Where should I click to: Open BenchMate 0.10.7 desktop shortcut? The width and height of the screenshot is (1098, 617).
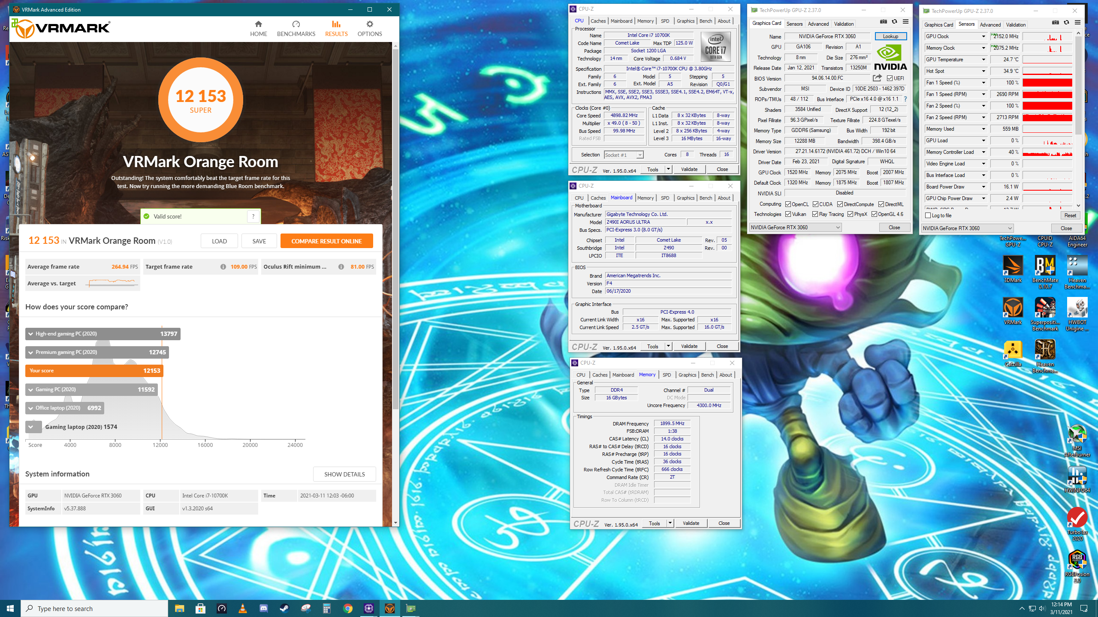[1045, 273]
